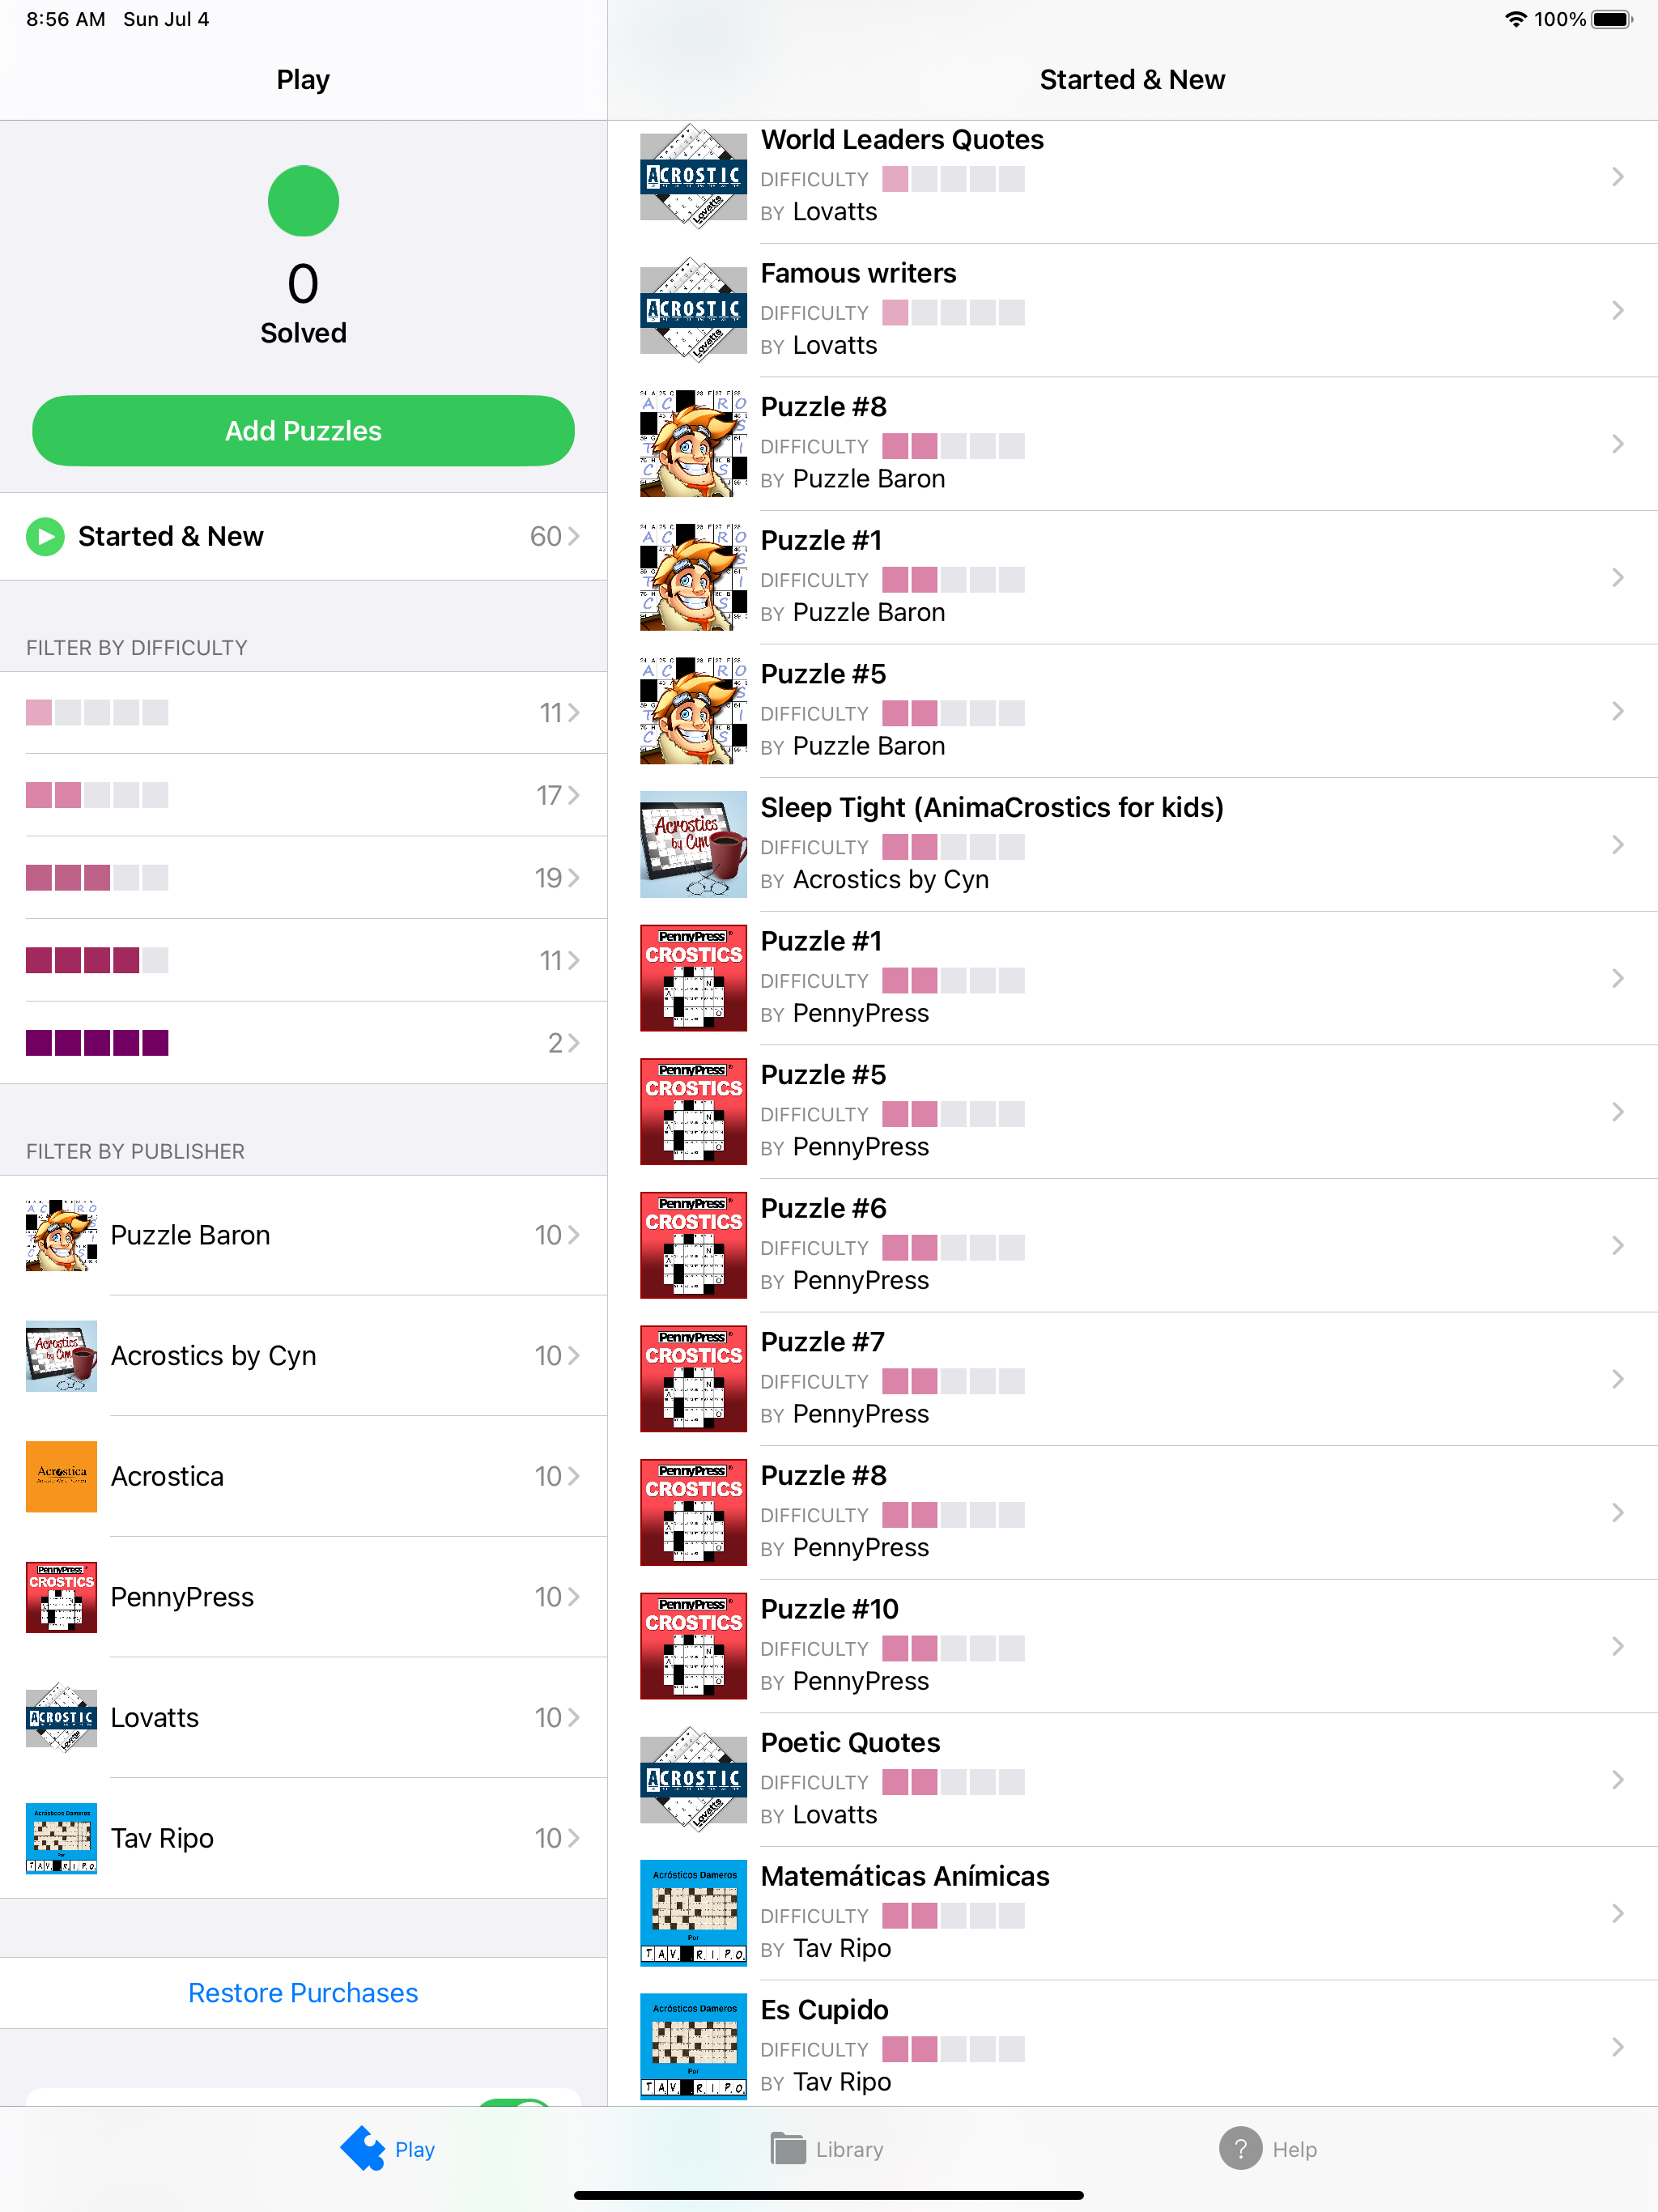The image size is (1658, 2212).
Task: Filter by five-square hardest difficulty
Action: [x=303, y=1043]
